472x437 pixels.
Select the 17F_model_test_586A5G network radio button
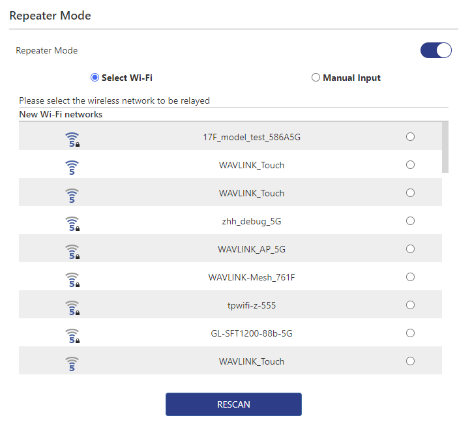click(x=410, y=137)
